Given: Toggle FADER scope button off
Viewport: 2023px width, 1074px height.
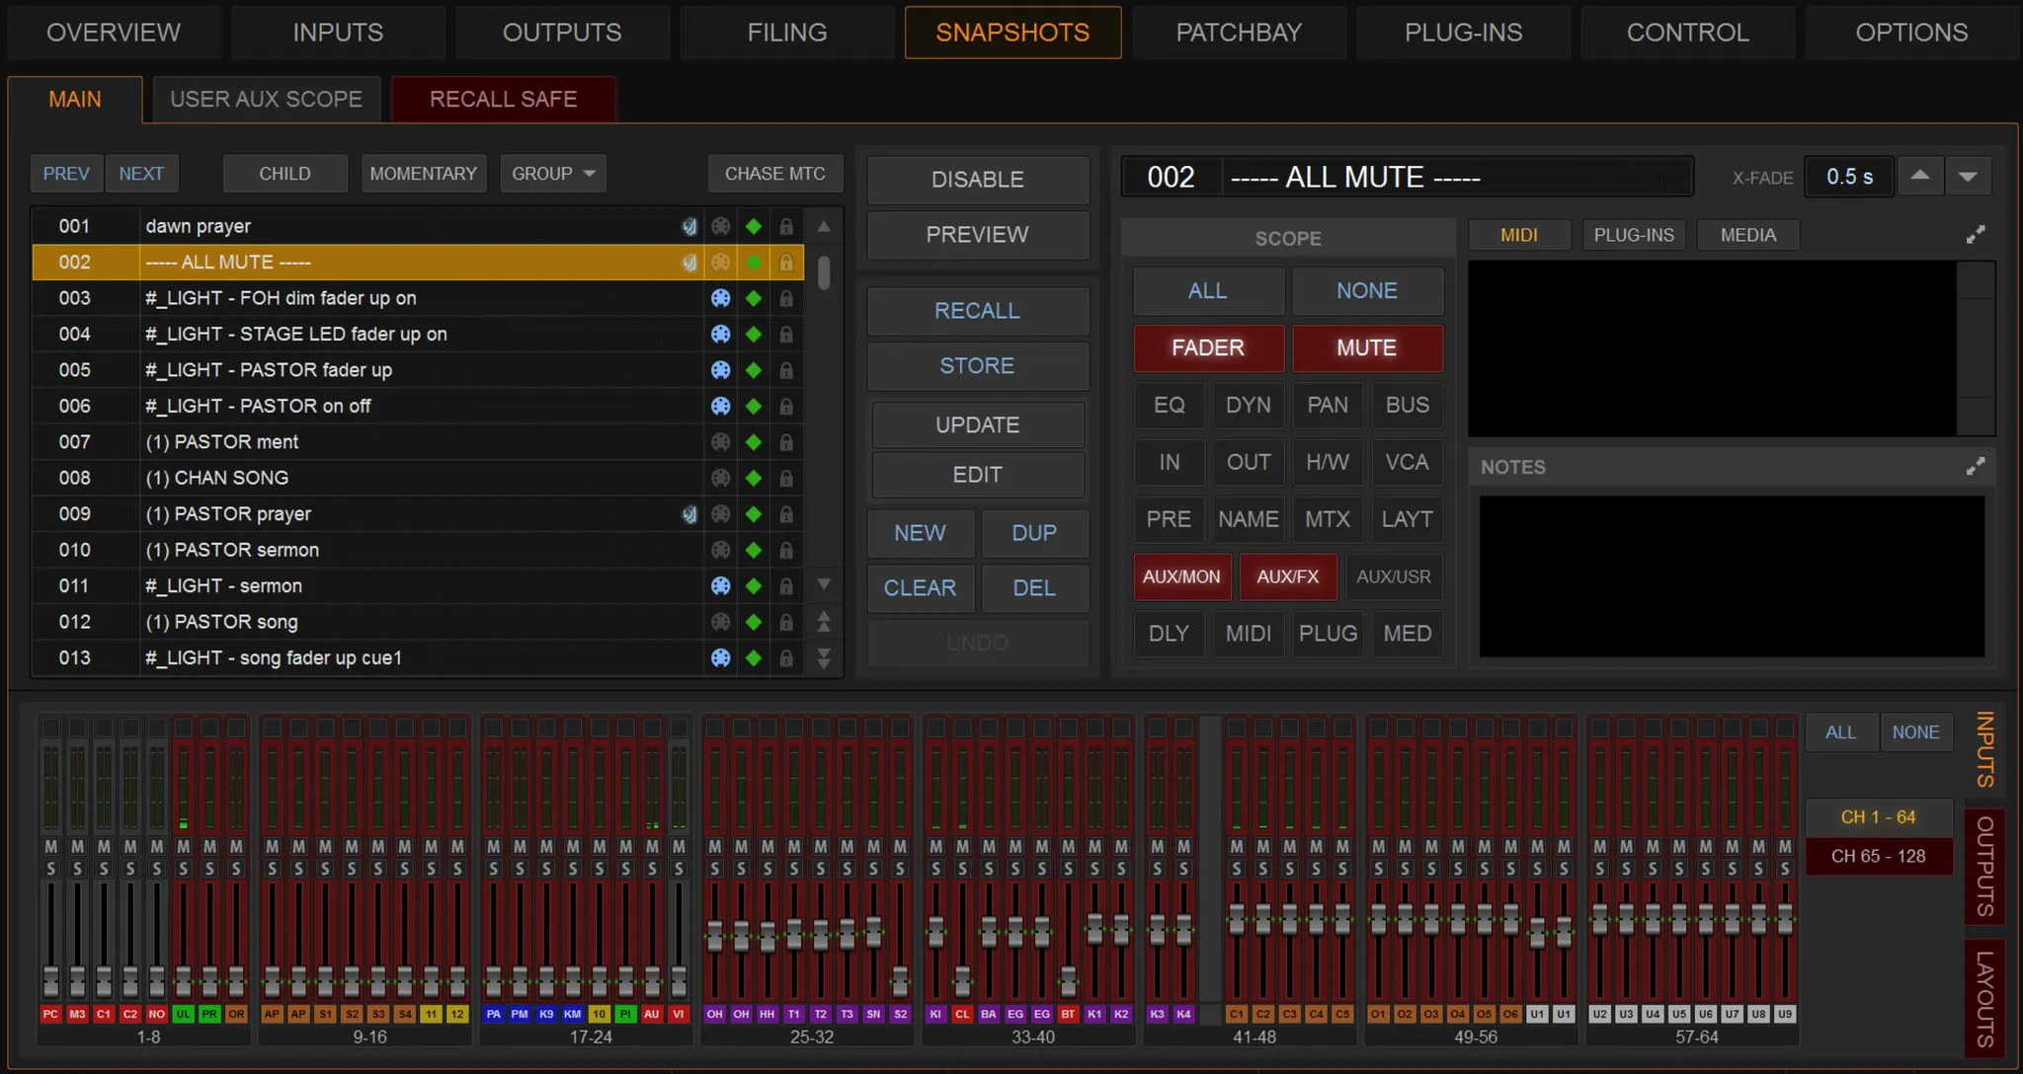Looking at the screenshot, I should (x=1208, y=347).
